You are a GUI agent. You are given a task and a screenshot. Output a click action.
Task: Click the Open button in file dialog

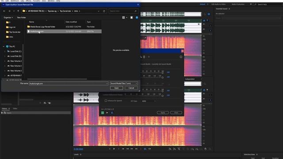click(x=116, y=88)
